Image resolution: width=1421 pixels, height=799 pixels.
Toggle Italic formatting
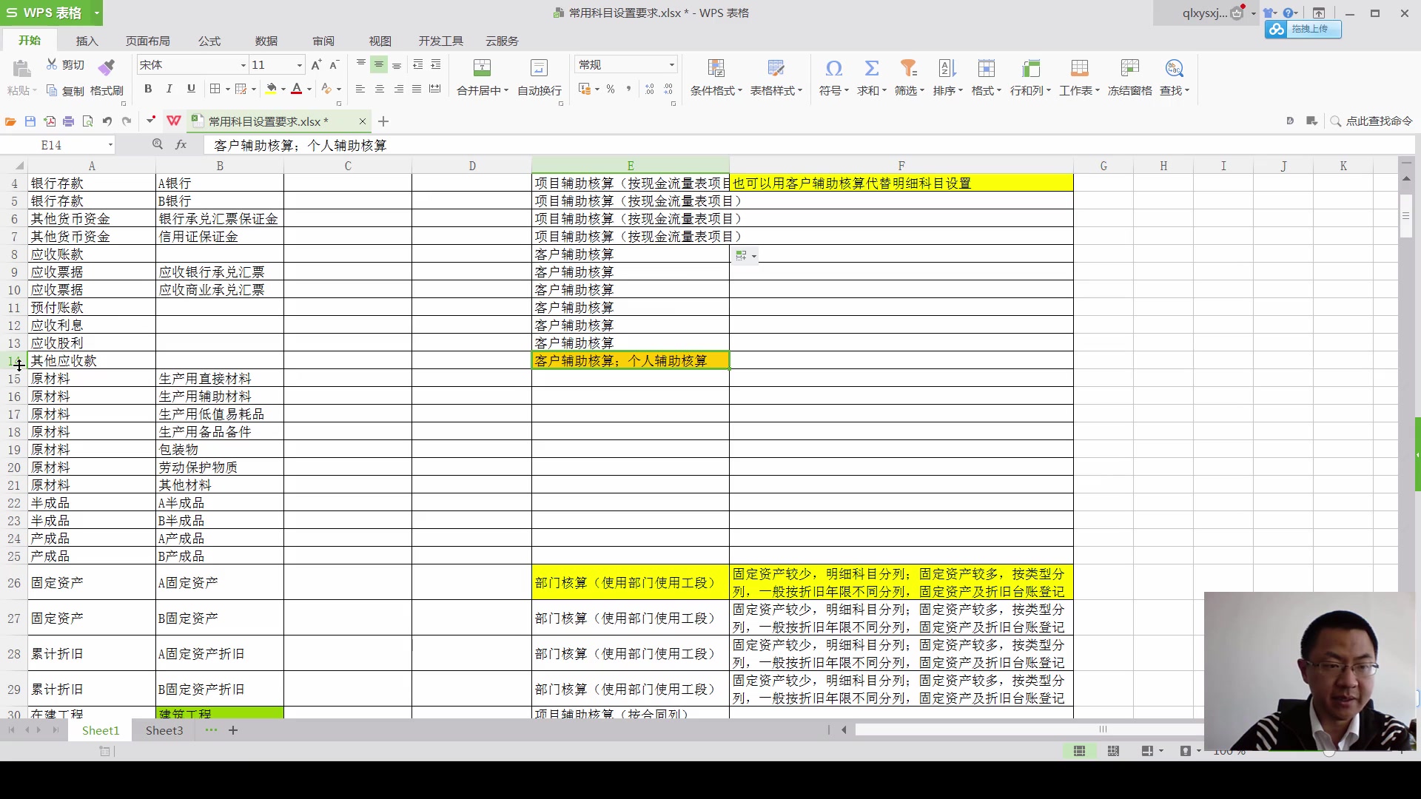(169, 90)
